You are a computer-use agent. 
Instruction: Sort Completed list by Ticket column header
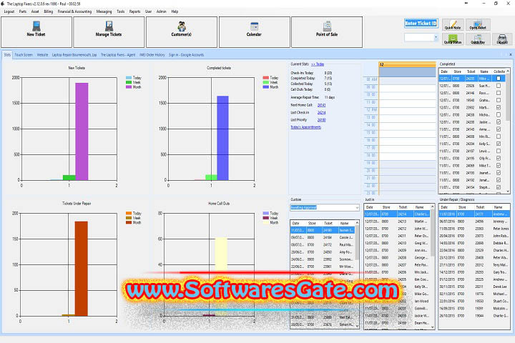point(471,71)
